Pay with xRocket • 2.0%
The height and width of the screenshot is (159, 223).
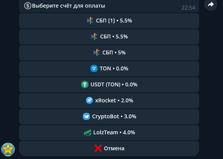tap(109, 101)
